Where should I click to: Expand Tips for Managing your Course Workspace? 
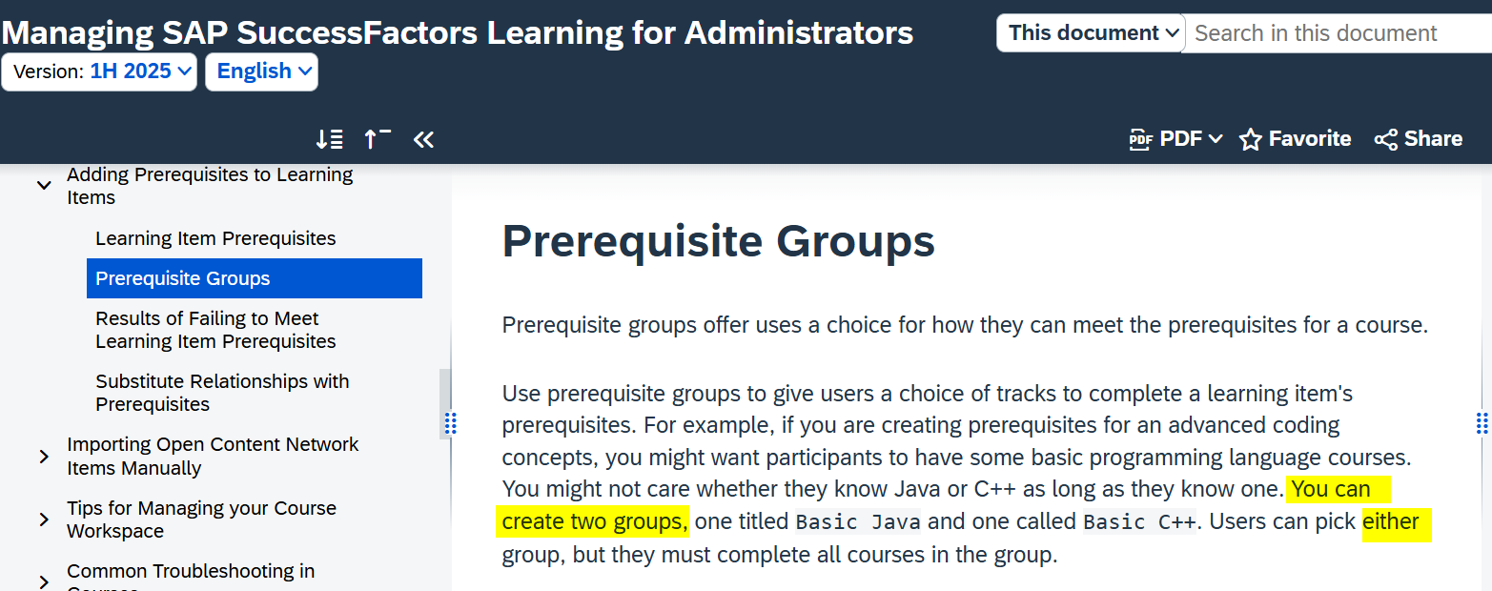(44, 520)
